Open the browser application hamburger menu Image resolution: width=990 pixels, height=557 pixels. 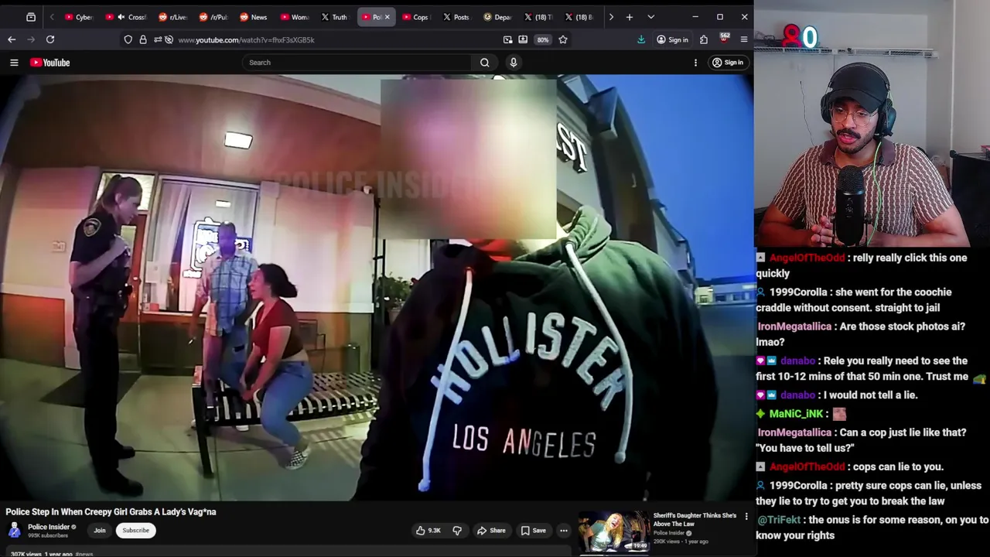pyautogui.click(x=744, y=39)
